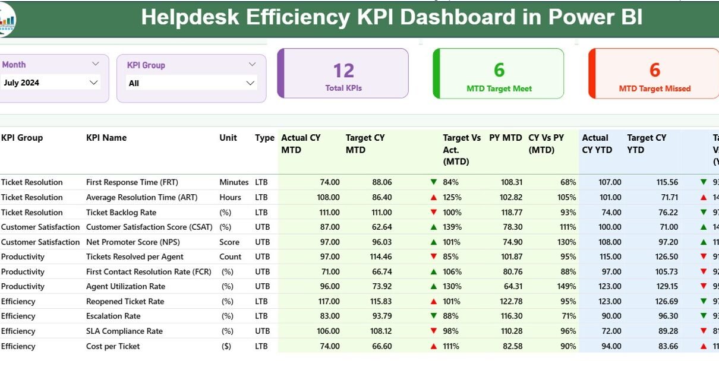
Task: Click green MTD arrow in Agent Utilization Rate row
Action: [x=434, y=286]
